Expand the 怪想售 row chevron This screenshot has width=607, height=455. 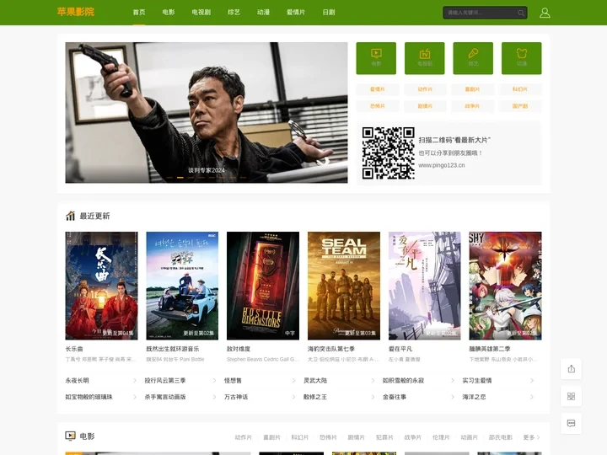tap(293, 381)
